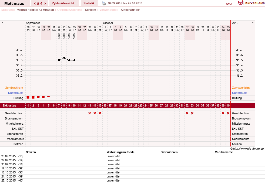Open KurvenReich logo link
The image size is (265, 195).
pos(251,3)
